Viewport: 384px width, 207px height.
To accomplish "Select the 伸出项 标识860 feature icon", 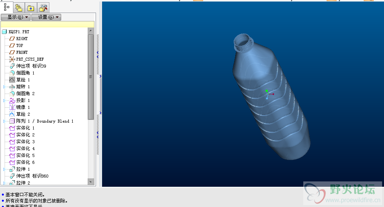I will click(12, 176).
